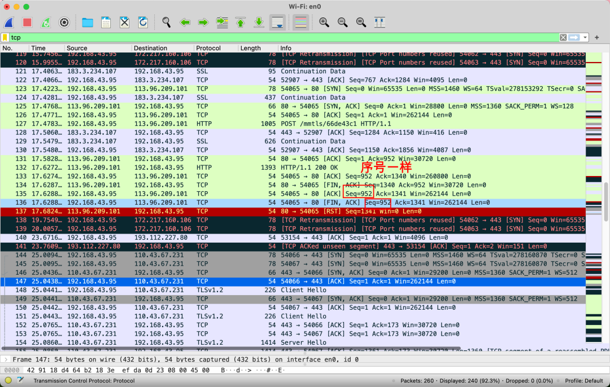
Task: Click the tcp display filter field
Action: click(x=284, y=37)
